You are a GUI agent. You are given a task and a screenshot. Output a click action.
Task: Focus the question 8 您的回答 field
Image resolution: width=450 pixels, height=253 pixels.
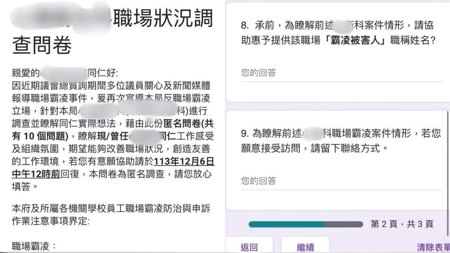[x=341, y=73]
